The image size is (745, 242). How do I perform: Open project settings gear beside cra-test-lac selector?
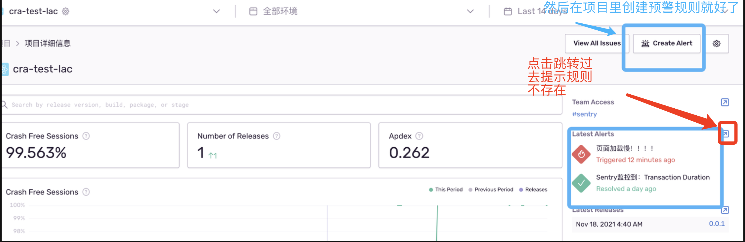point(66,11)
